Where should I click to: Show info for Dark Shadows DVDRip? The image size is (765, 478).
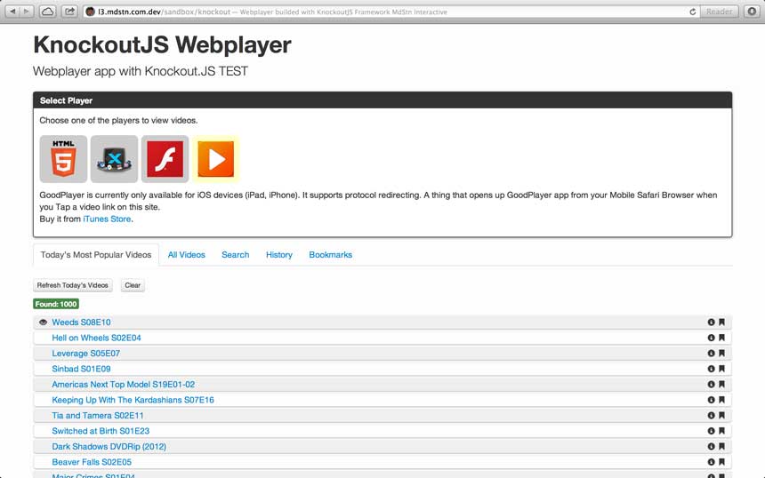pos(712,447)
